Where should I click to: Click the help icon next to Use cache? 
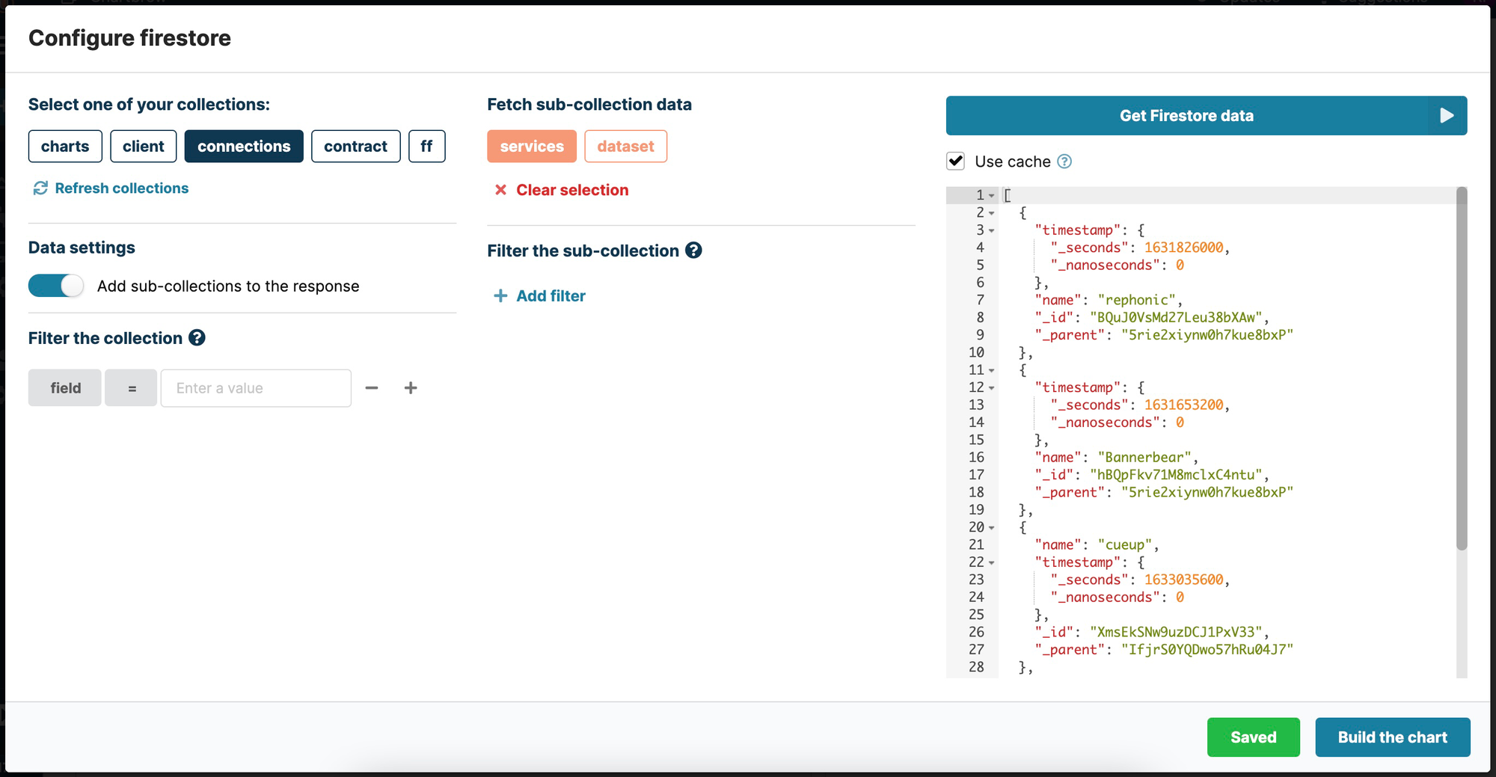tap(1065, 162)
